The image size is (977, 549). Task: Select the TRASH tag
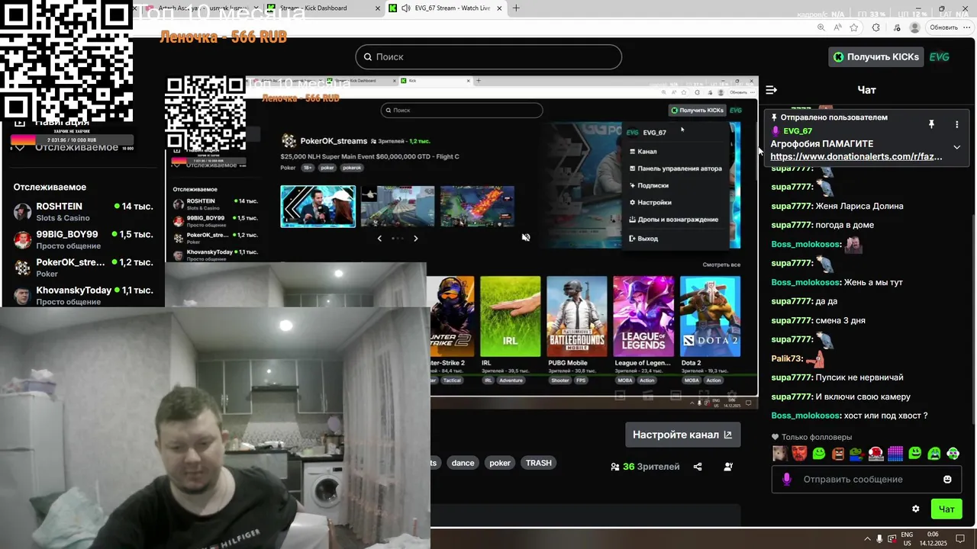pyautogui.click(x=538, y=463)
